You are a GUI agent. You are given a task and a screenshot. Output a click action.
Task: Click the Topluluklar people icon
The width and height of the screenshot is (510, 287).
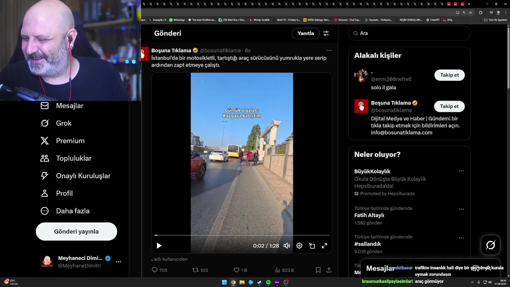click(x=45, y=158)
